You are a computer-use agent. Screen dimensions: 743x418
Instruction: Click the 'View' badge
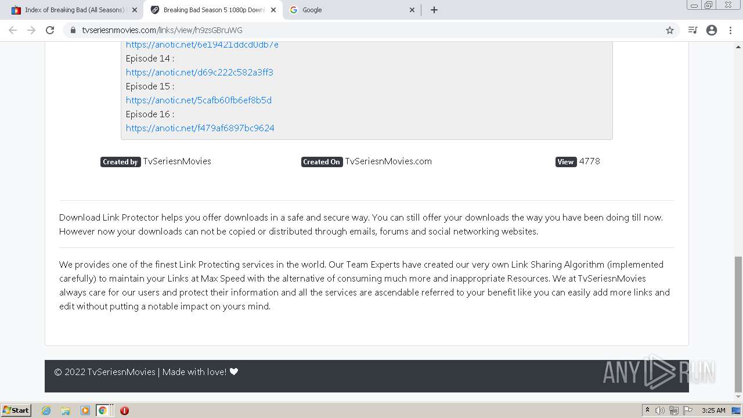(565, 162)
